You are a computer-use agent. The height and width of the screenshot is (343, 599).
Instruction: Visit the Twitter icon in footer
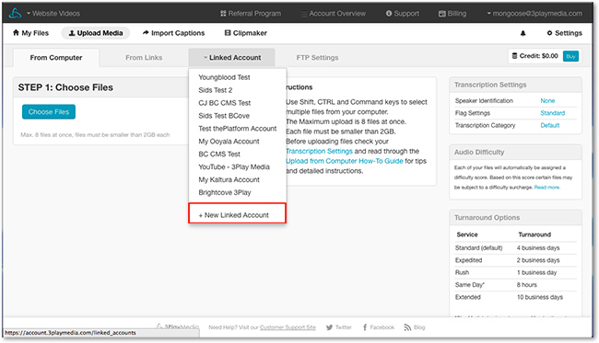point(329,327)
